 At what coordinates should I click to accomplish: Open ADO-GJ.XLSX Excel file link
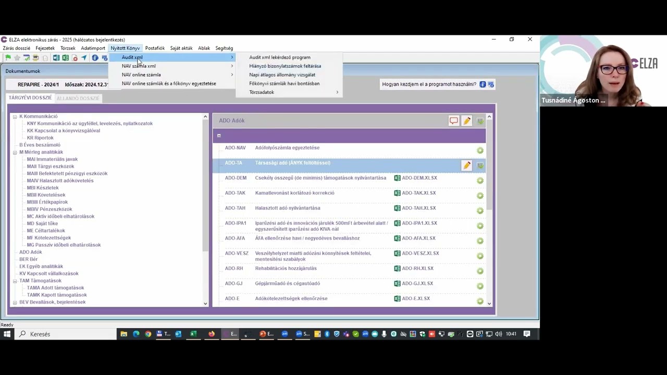click(x=414, y=284)
